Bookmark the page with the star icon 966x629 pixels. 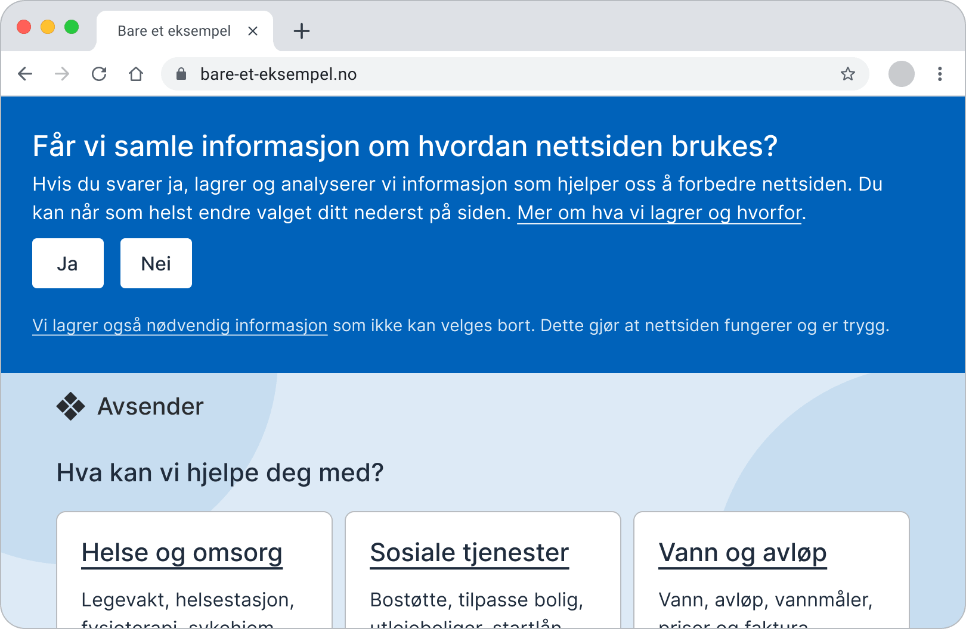pyautogui.click(x=848, y=74)
